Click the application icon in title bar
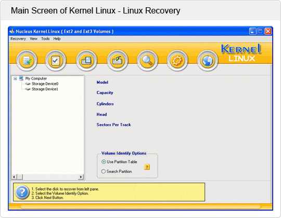Image resolution: width=281 pixels, height=218 pixels. pos(12,31)
